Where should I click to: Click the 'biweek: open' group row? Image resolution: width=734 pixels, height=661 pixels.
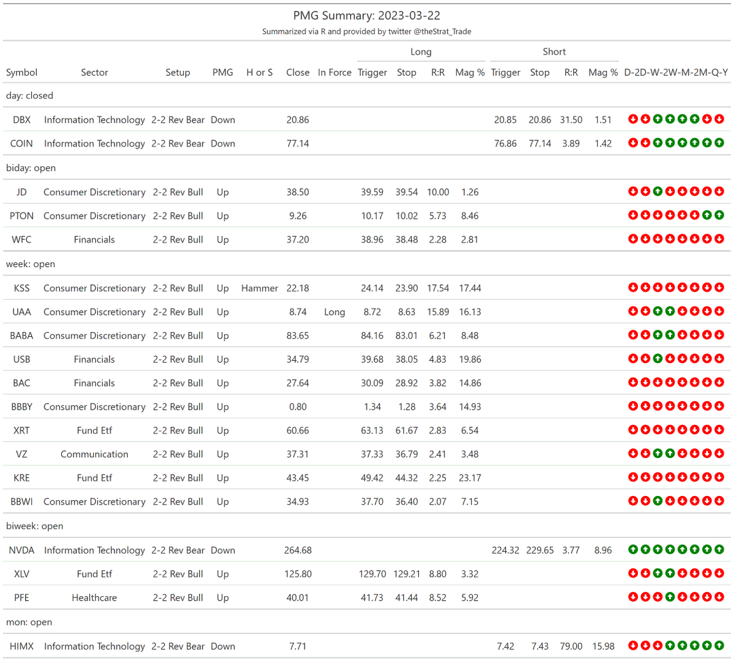click(x=367, y=526)
